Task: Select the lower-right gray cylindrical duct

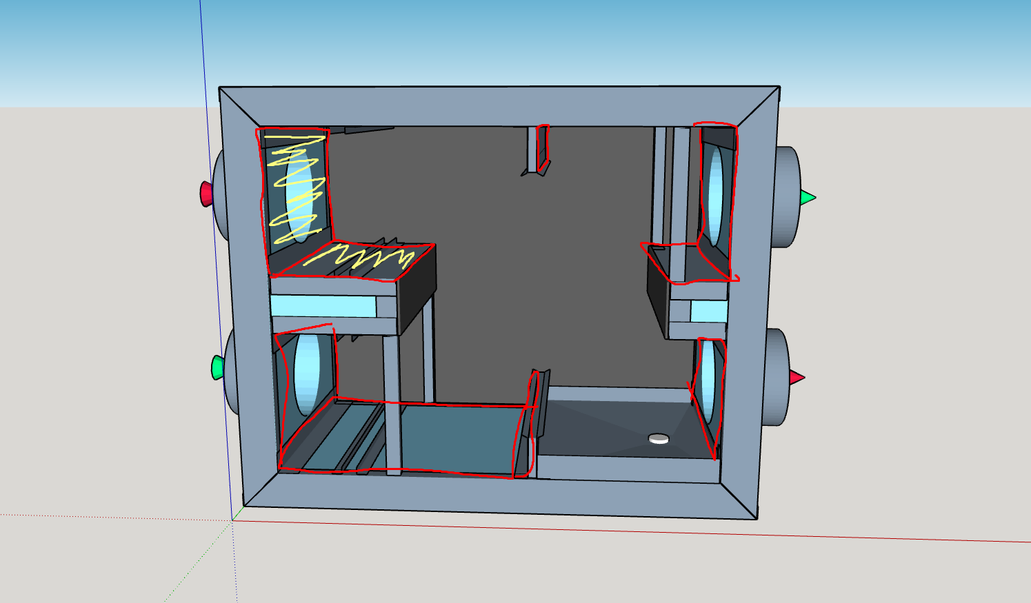Action: point(776,377)
